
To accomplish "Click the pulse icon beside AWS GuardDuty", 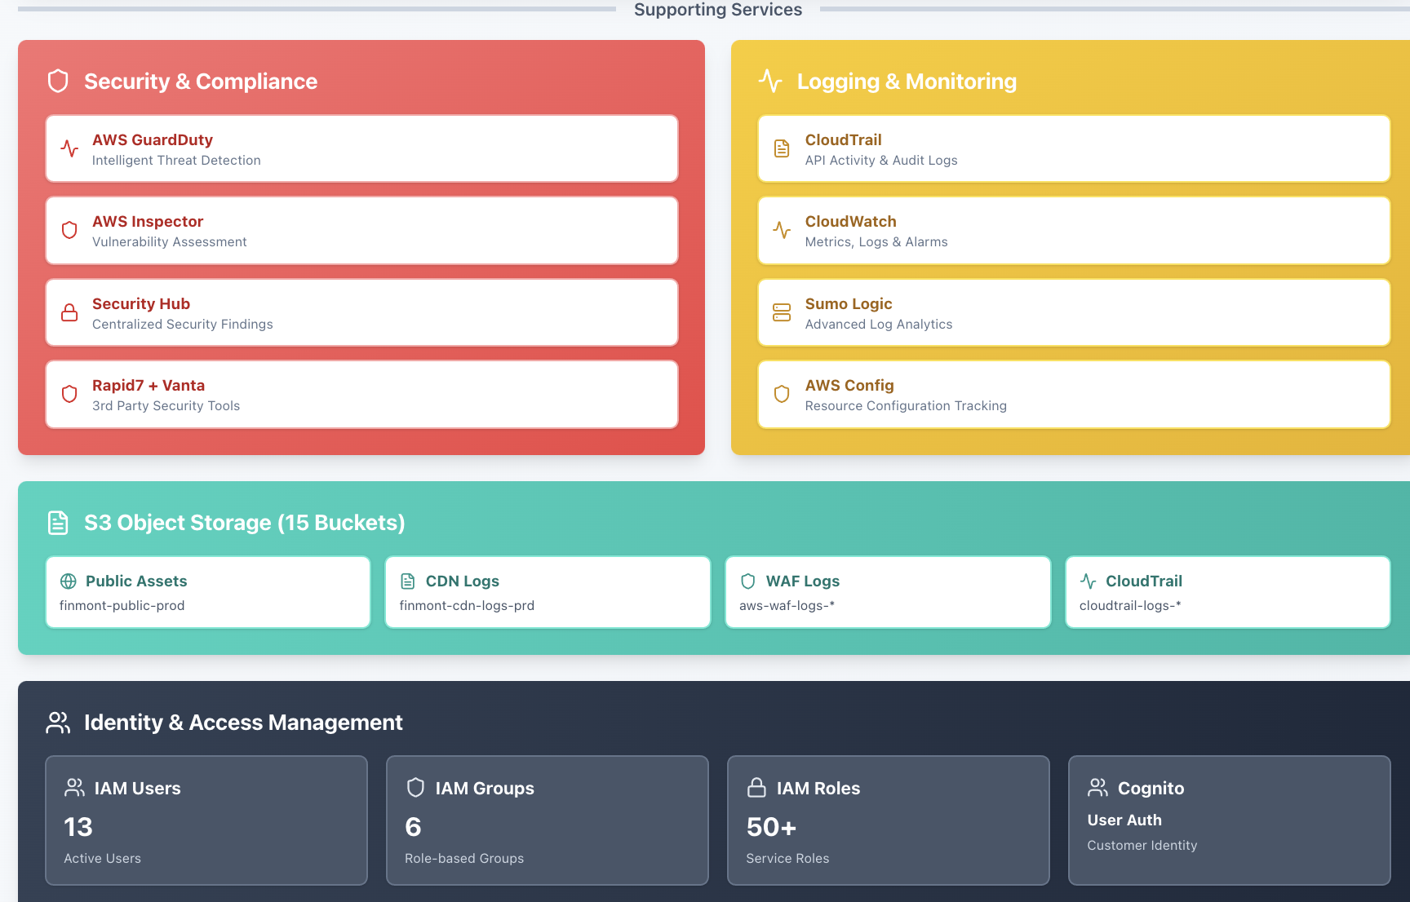I will (69, 148).
